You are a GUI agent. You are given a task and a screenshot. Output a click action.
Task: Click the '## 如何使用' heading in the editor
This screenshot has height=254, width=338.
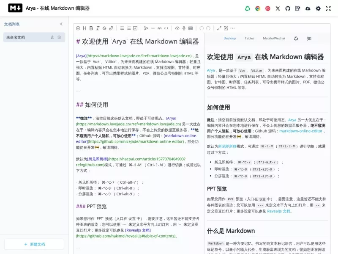[92, 105]
